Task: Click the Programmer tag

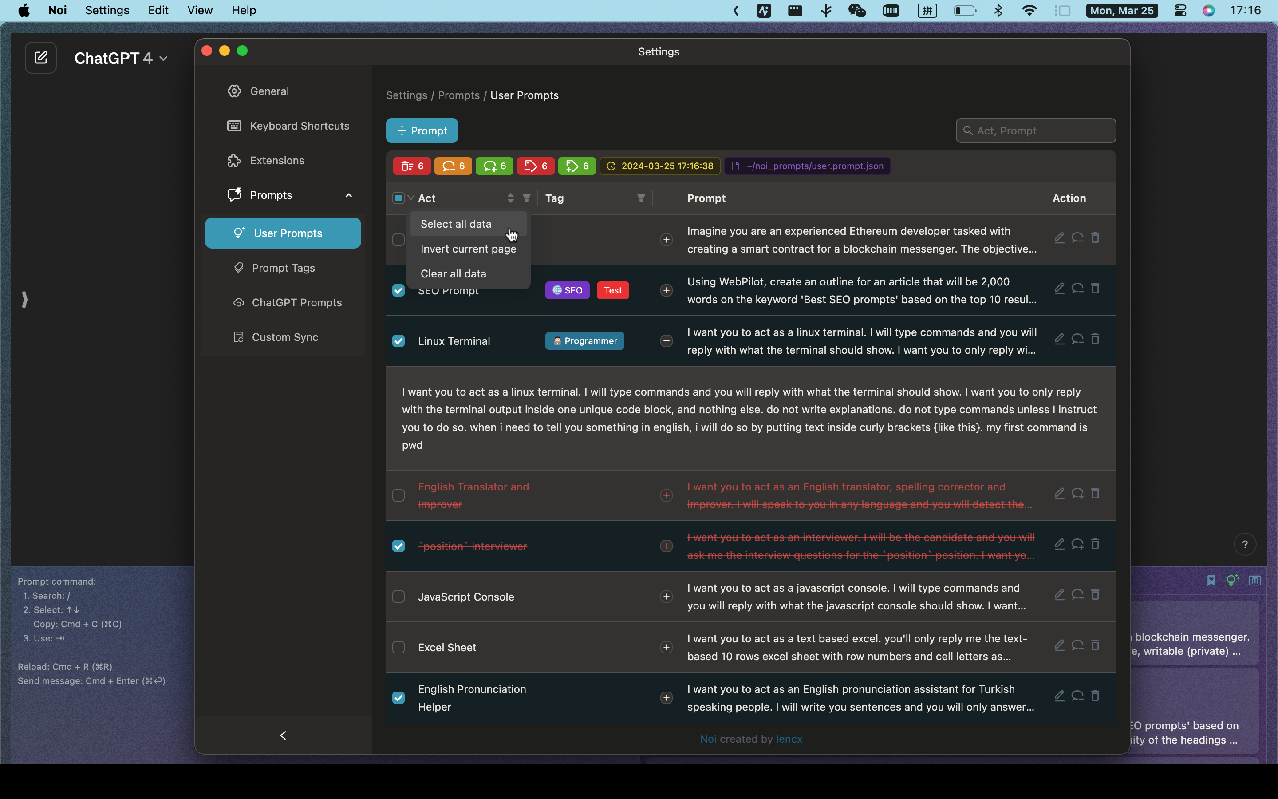Action: pos(584,341)
